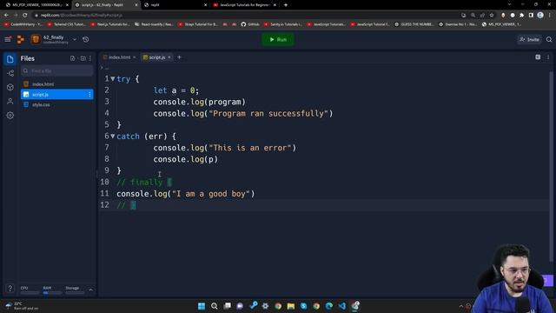Open the script.js row three-dot options

click(89, 95)
